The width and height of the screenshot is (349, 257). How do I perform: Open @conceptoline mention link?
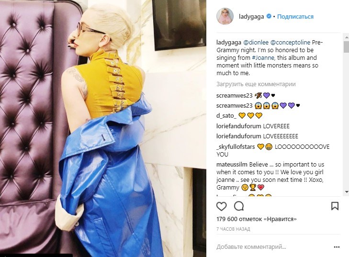[x=290, y=42]
